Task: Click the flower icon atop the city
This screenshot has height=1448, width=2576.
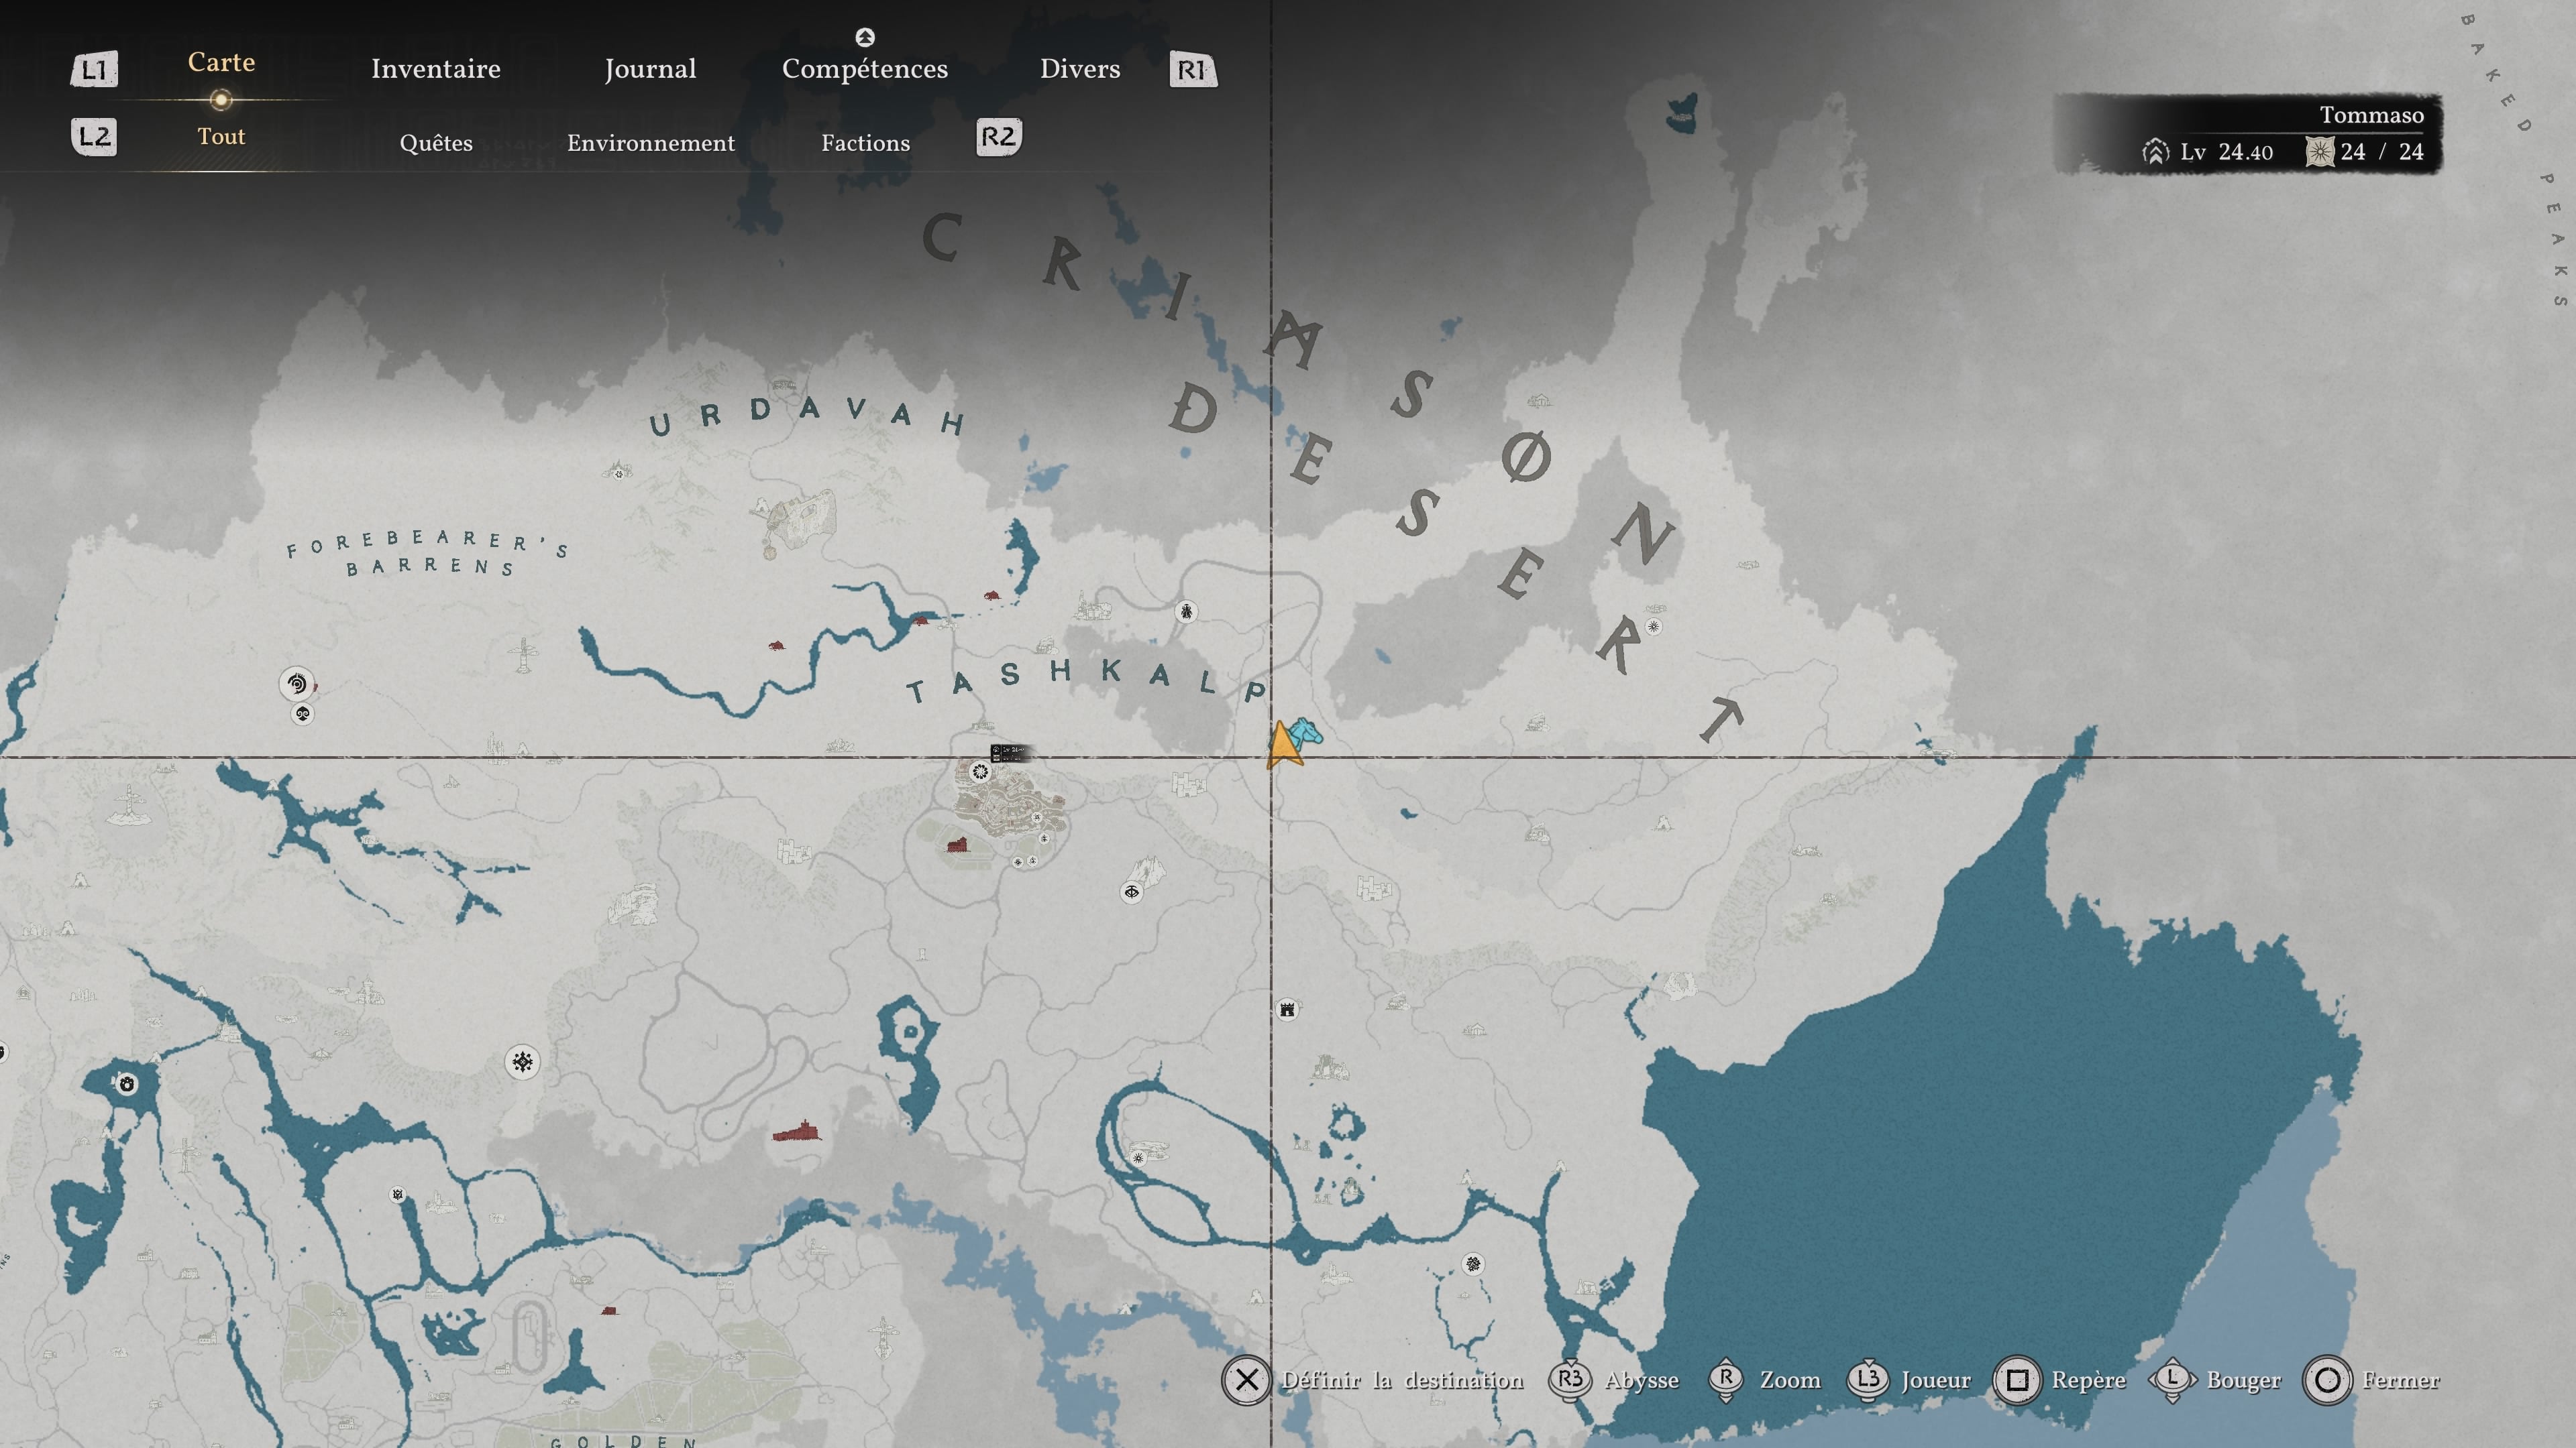Action: (980, 772)
